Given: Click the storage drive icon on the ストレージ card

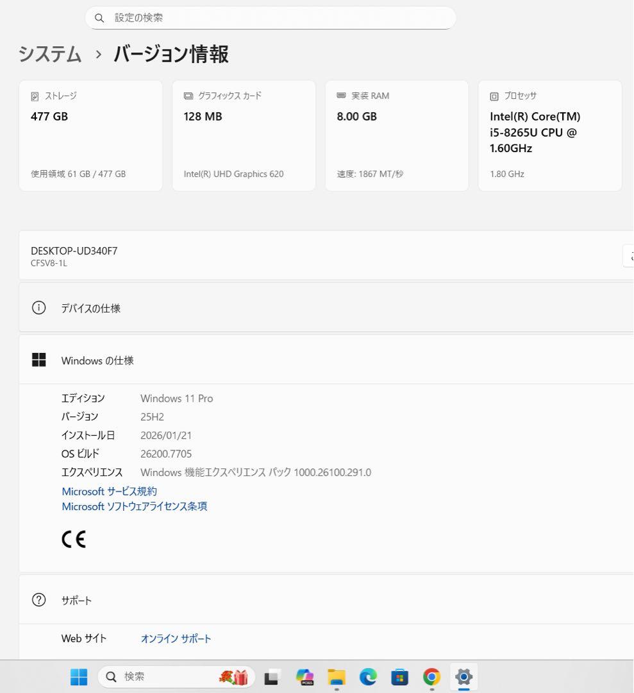Looking at the screenshot, I should (x=35, y=96).
